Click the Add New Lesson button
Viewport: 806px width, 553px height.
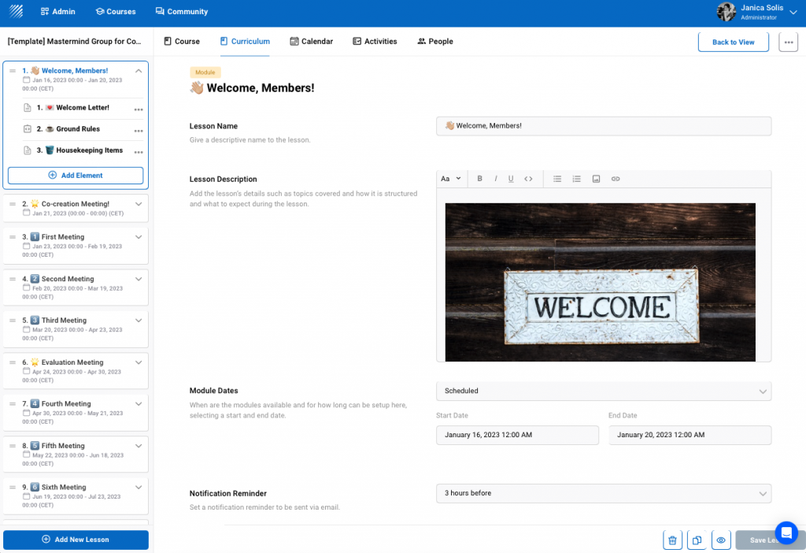click(x=76, y=540)
